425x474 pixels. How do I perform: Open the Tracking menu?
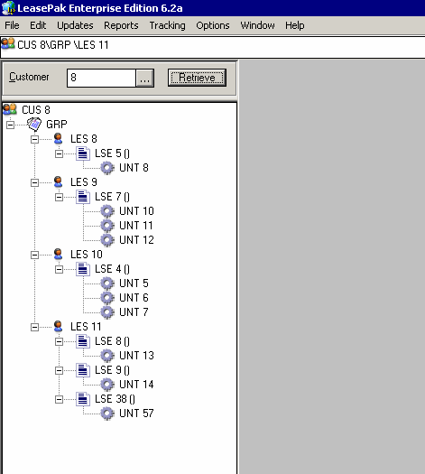(167, 25)
